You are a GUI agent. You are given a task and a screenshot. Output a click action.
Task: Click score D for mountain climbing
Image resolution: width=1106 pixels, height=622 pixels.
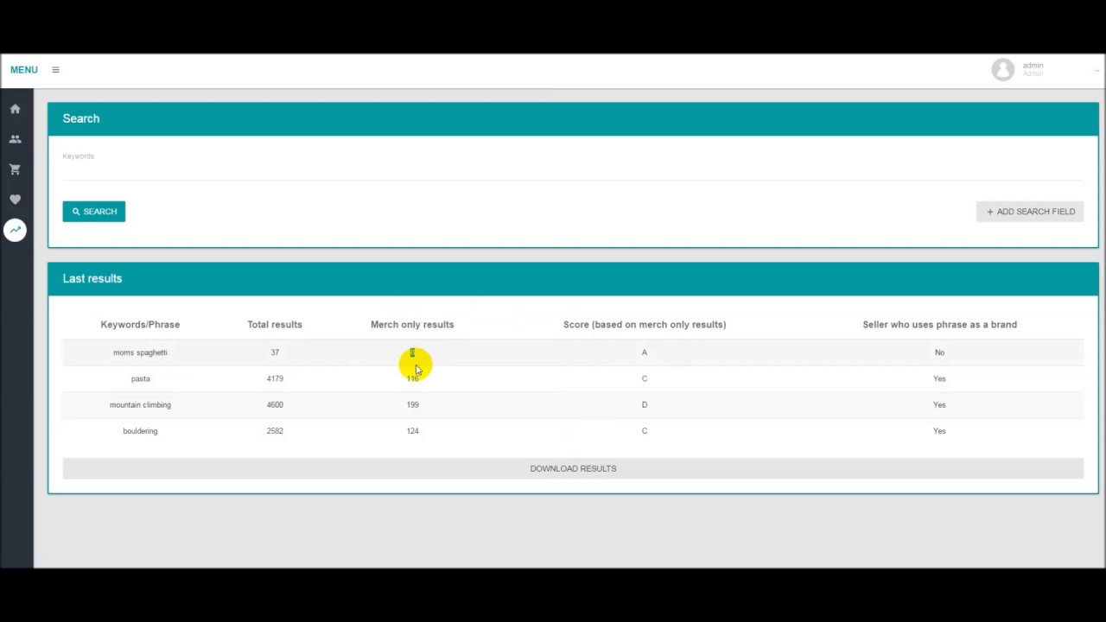[644, 404]
